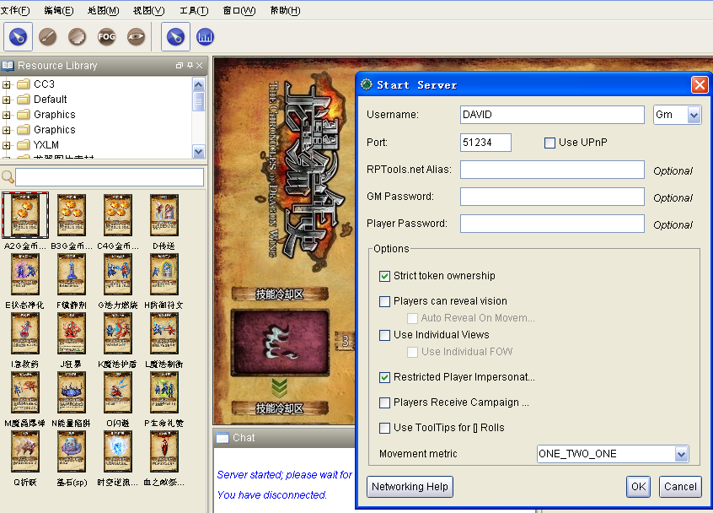Click the Username input field
The width and height of the screenshot is (713, 513).
click(x=552, y=115)
